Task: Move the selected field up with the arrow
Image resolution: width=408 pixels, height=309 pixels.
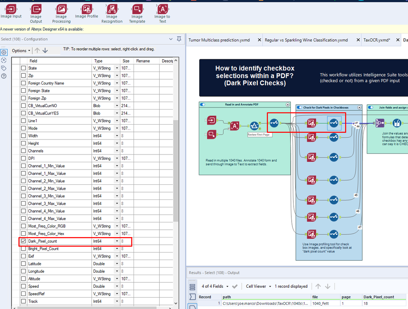Action: coord(37,51)
